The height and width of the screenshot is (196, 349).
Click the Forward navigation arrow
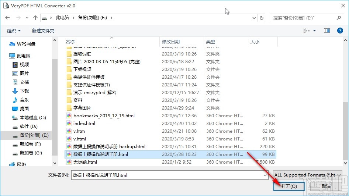click(18, 18)
